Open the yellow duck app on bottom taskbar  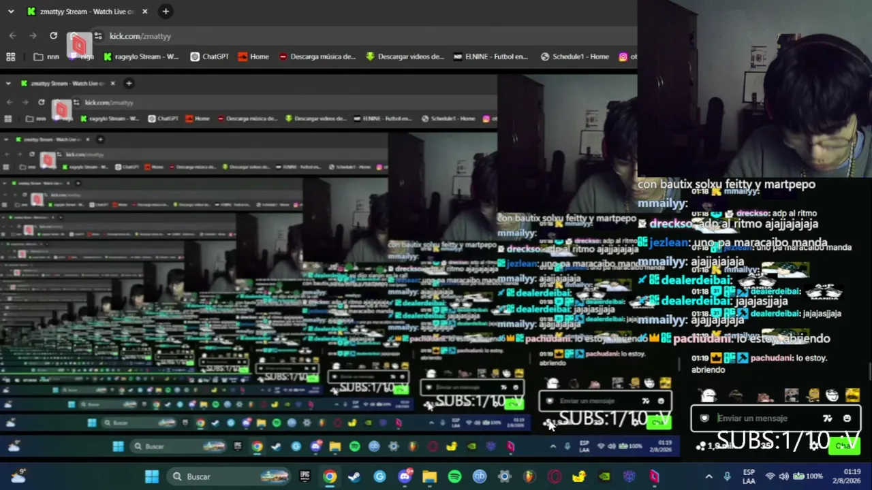point(579,476)
